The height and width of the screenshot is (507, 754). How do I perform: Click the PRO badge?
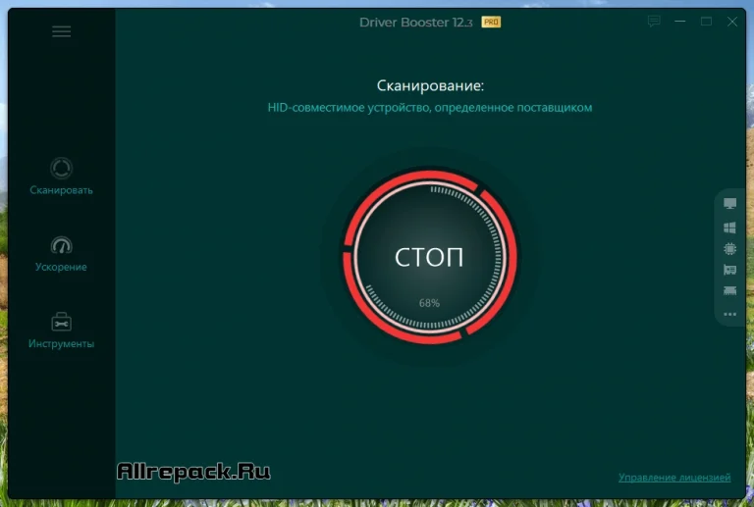(491, 23)
